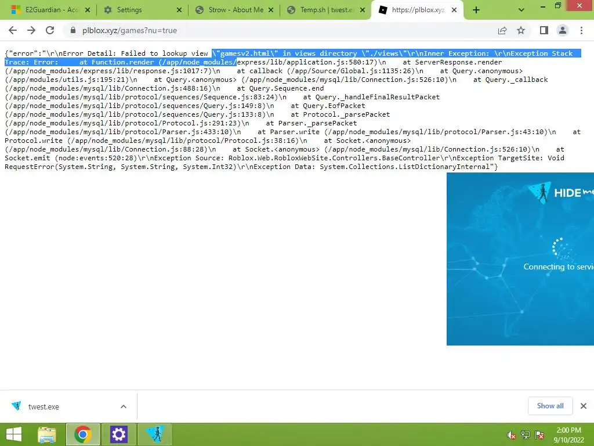Open the browser side panel
The height and width of the screenshot is (446, 594).
544,30
